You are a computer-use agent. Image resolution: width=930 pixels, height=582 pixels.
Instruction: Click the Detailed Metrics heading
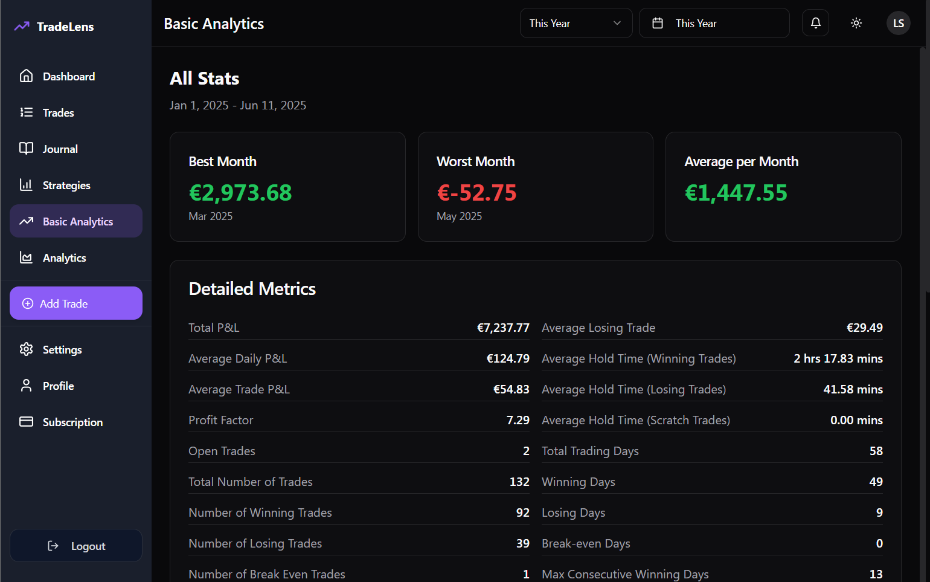[252, 289]
